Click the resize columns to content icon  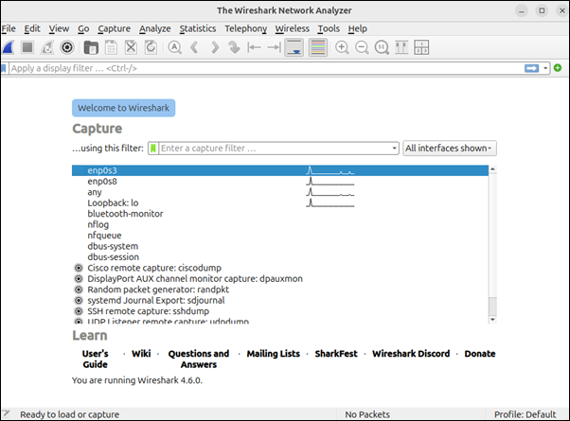tap(401, 47)
